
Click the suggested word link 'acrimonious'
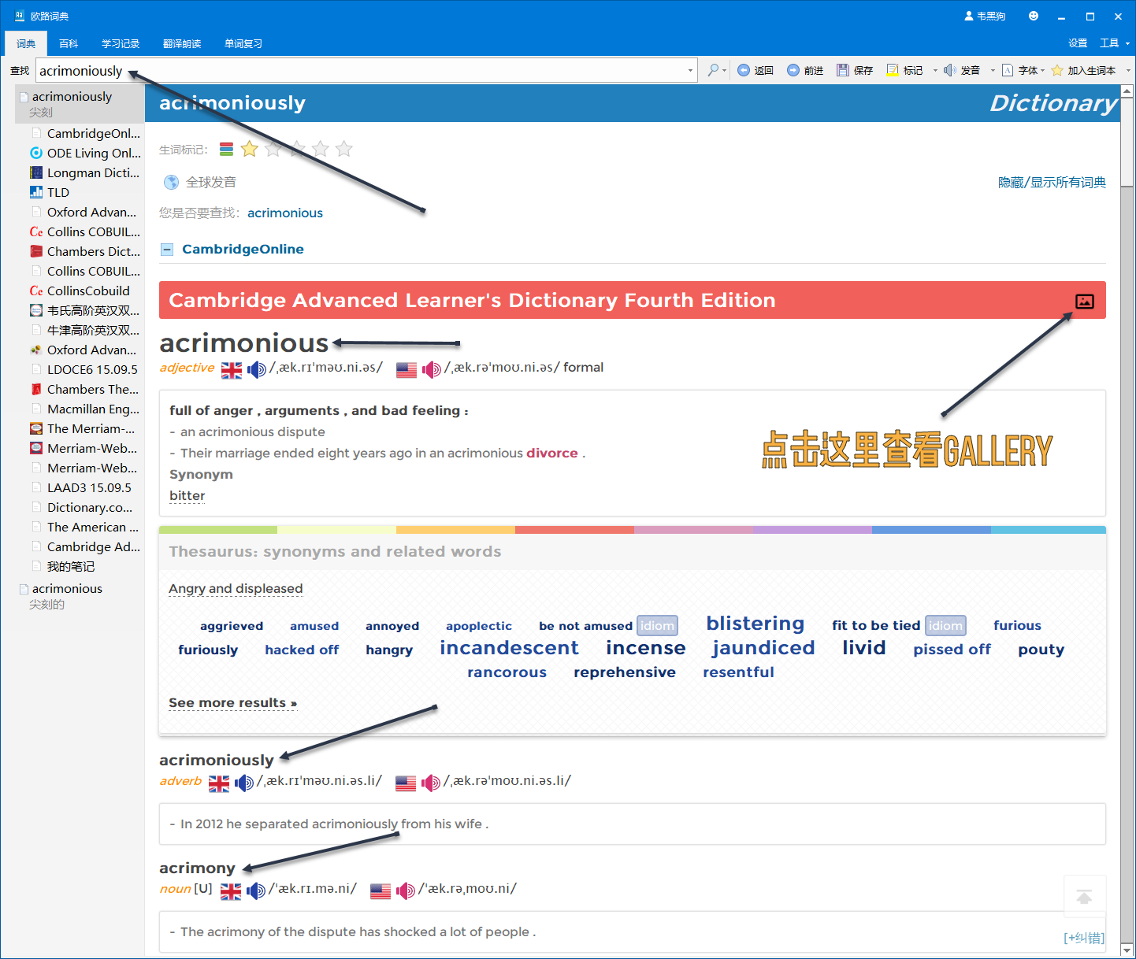pyautogui.click(x=285, y=213)
